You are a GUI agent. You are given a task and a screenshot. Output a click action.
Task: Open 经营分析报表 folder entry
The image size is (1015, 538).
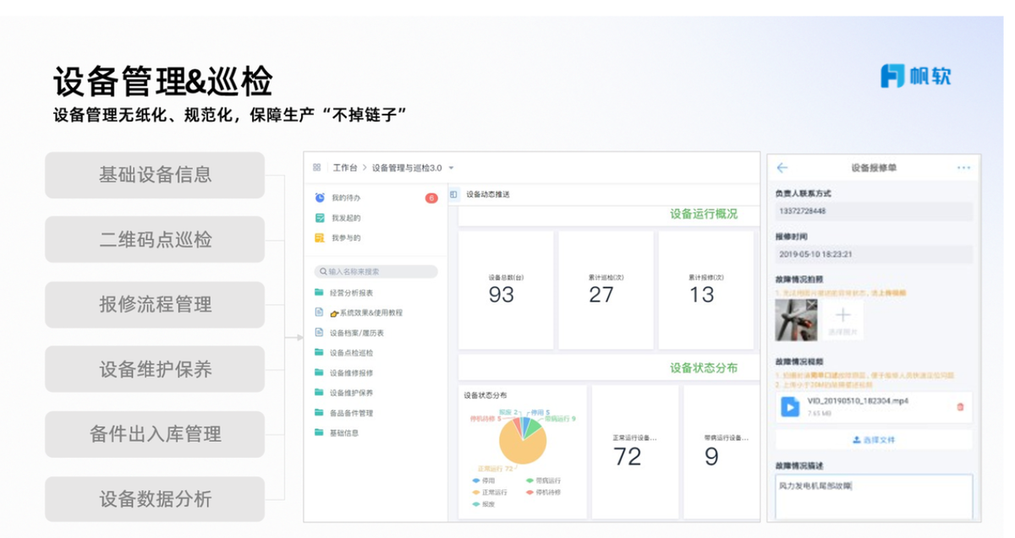click(351, 293)
